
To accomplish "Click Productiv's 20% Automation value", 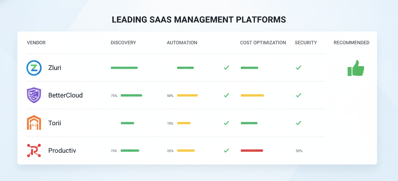I will coord(170,151).
